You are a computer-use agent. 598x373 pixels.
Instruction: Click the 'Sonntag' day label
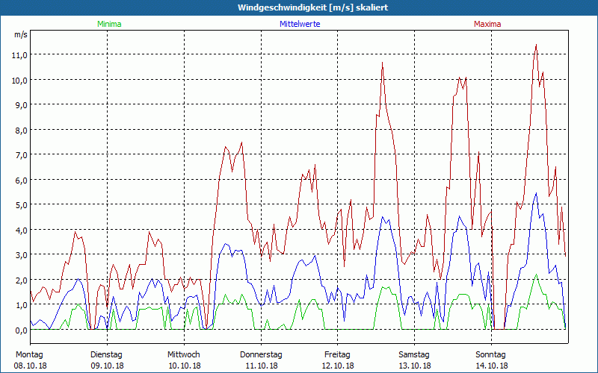[x=490, y=355]
